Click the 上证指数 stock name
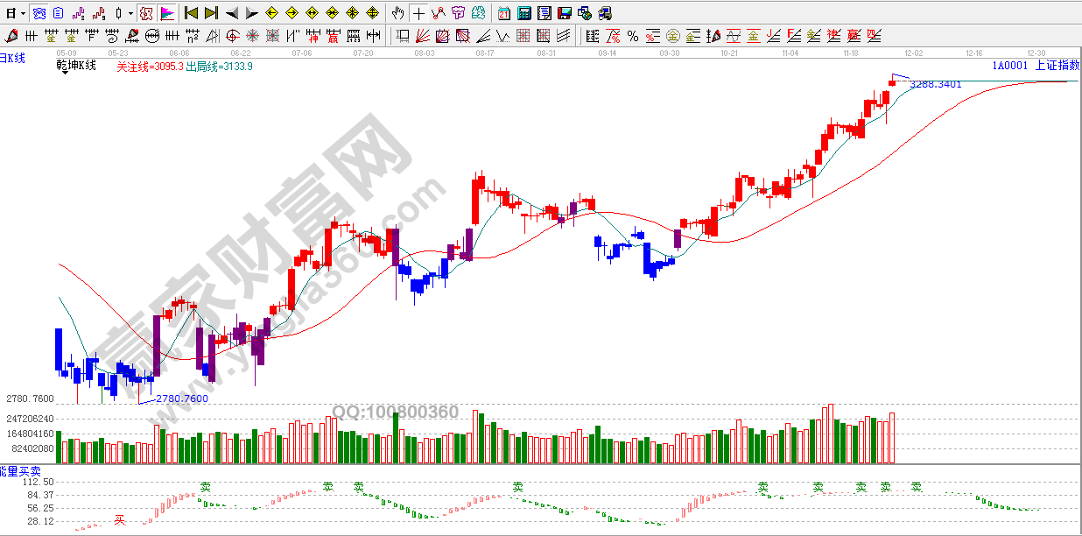Viewport: 1082px width, 536px height. point(1057,66)
